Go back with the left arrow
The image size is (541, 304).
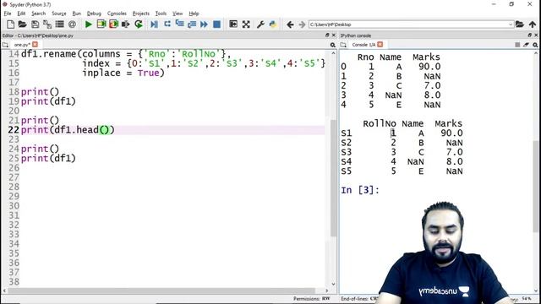(x=290, y=24)
